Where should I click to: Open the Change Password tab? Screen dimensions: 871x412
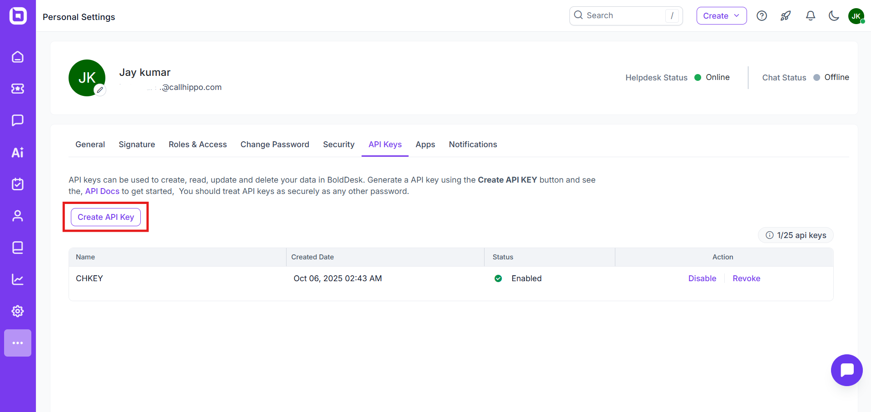tap(275, 144)
